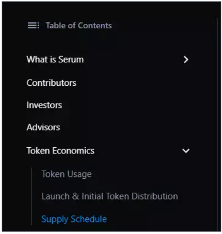Screen dimensions: 222x234
Task: Click the word Schedule in blue text
Action: pos(89,219)
